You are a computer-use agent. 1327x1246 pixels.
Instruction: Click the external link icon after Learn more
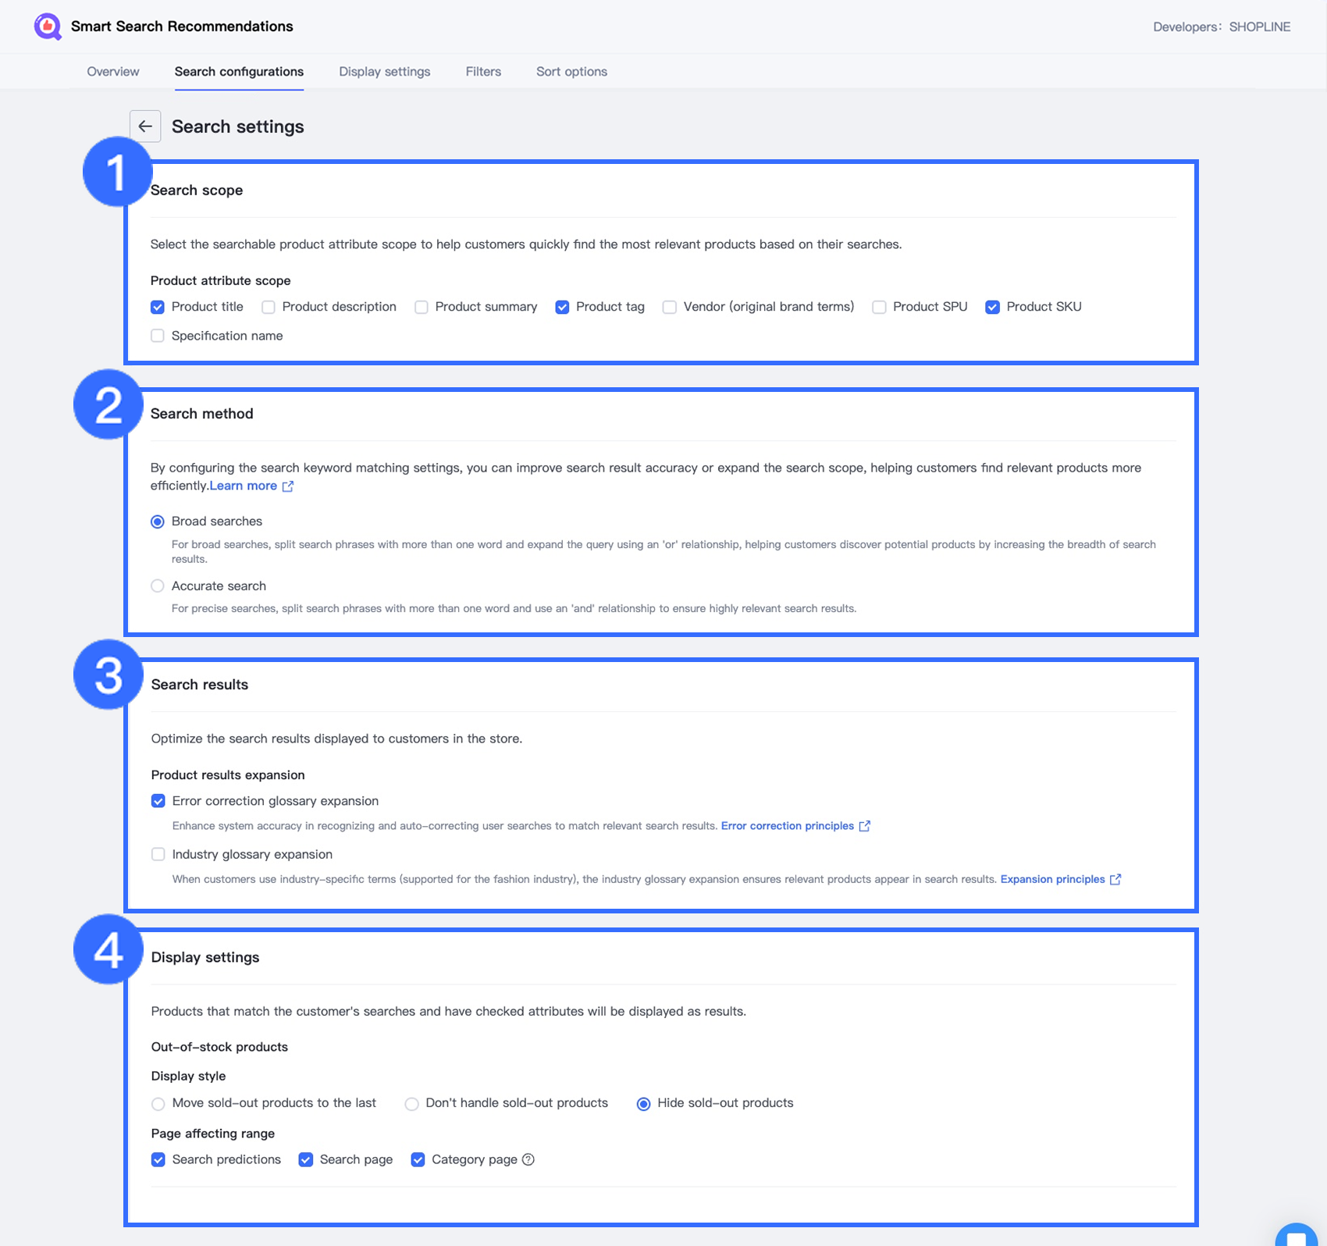288,486
